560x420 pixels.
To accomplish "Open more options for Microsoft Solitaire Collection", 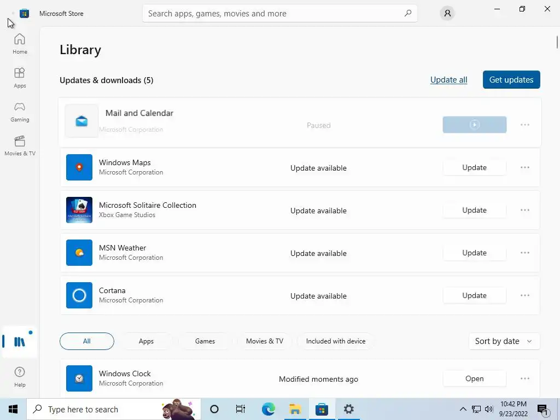I will coord(524,210).
